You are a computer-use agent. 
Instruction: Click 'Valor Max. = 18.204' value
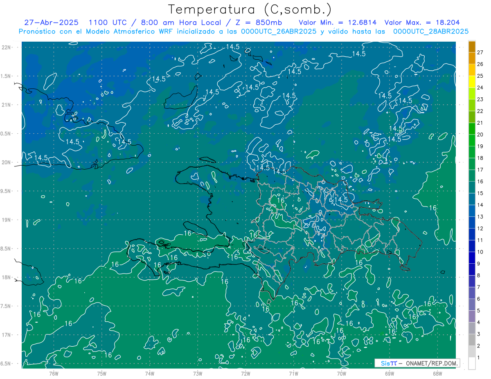[x=422, y=22]
